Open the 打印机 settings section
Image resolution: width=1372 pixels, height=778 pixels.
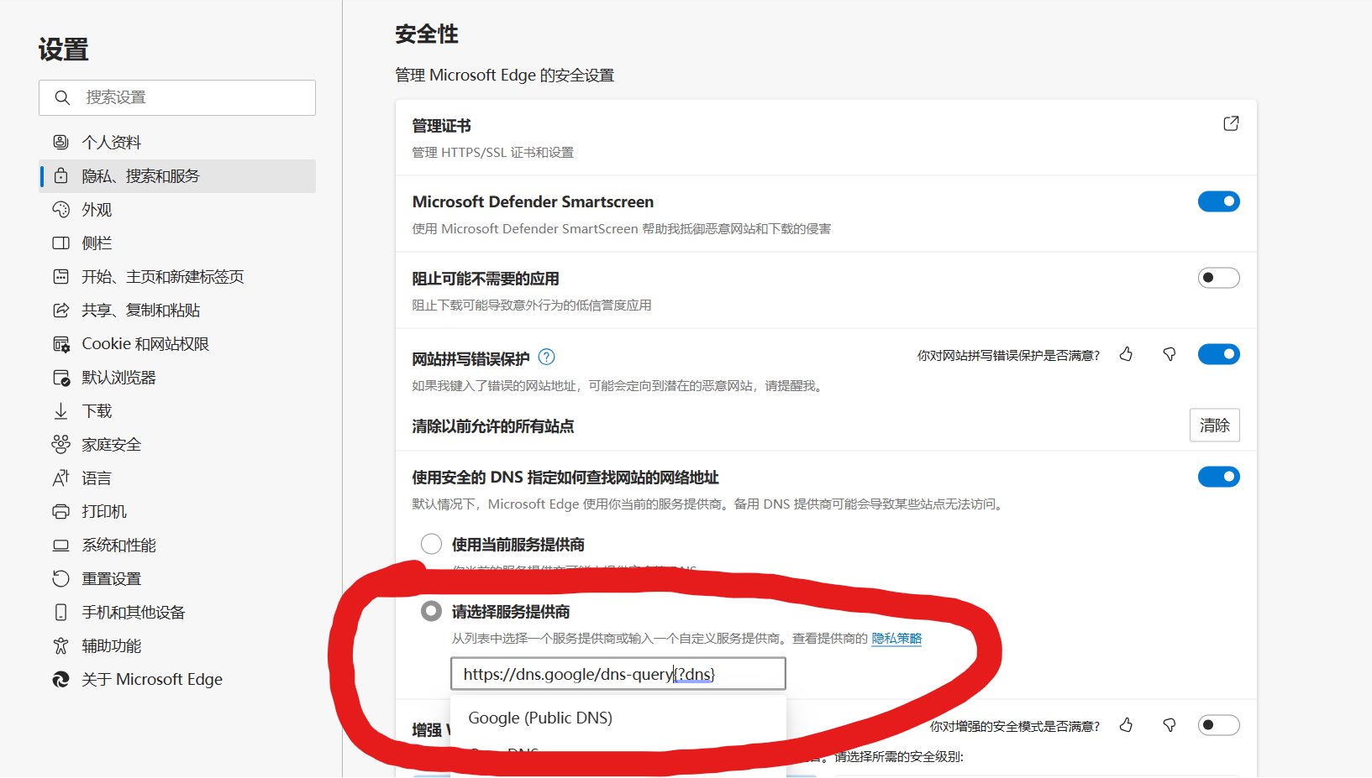tap(177, 511)
